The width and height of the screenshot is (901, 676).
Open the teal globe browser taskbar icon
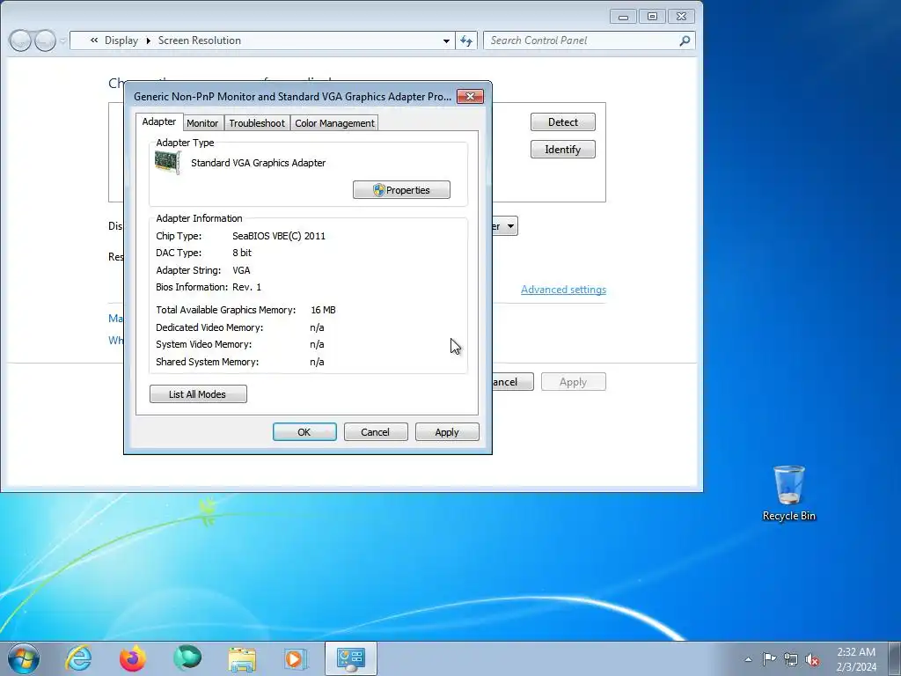[187, 658]
